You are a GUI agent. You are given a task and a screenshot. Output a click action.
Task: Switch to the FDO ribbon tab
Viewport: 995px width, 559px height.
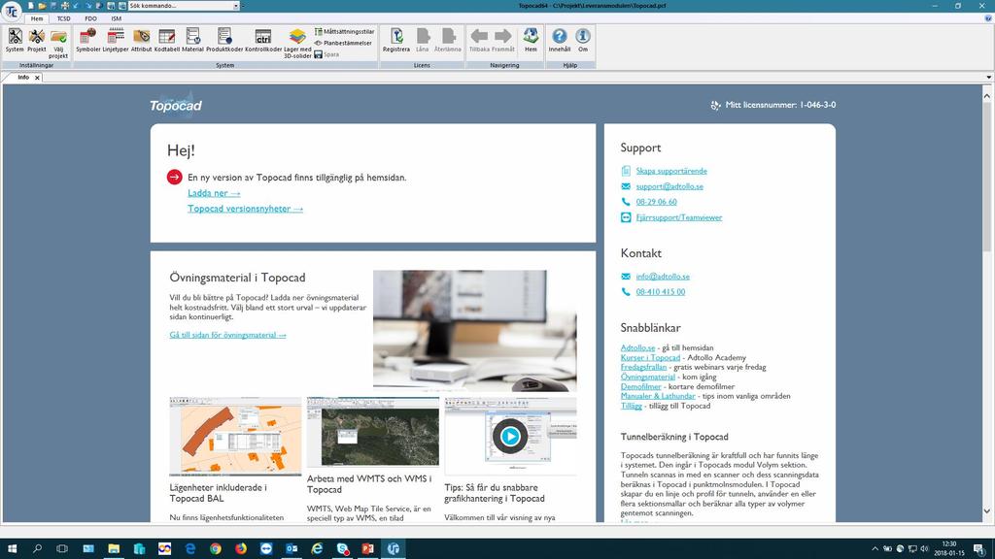(x=90, y=18)
